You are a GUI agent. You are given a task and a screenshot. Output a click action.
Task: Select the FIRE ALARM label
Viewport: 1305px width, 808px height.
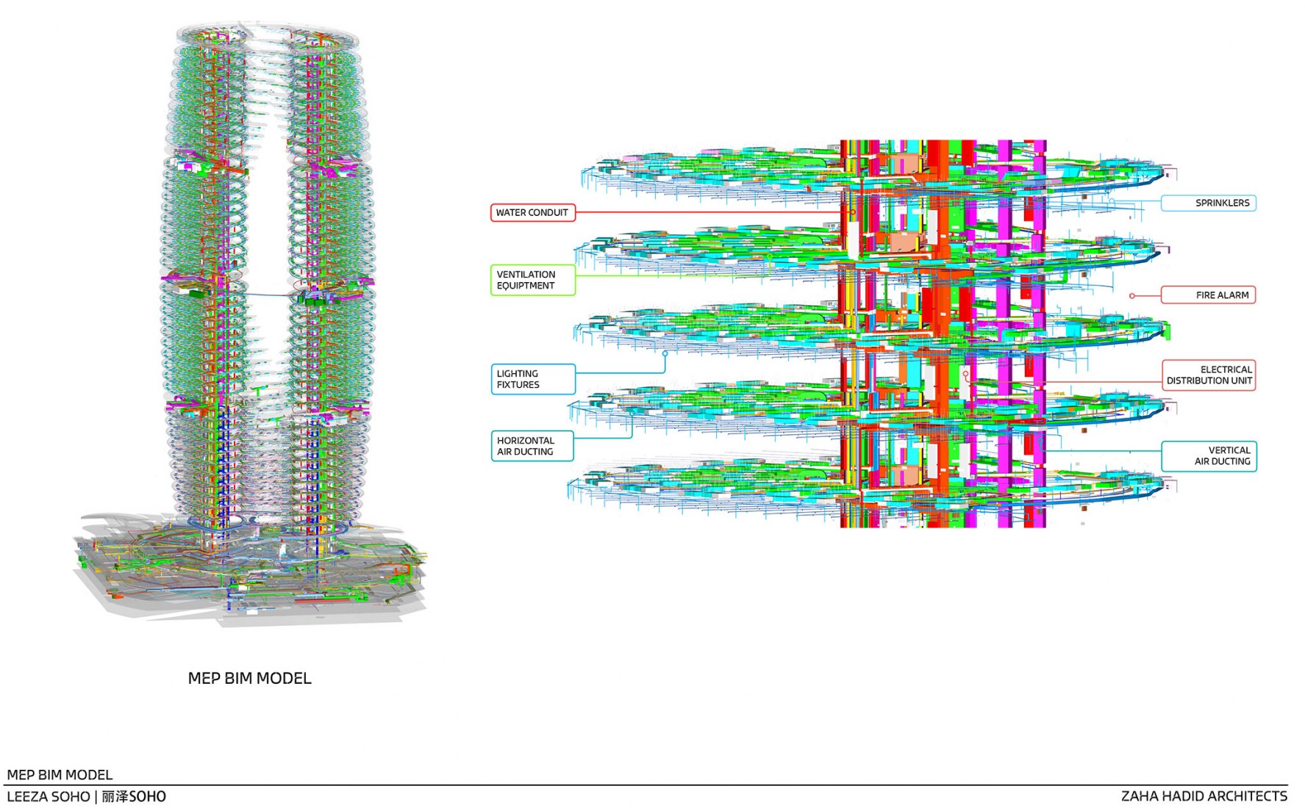pos(1209,295)
